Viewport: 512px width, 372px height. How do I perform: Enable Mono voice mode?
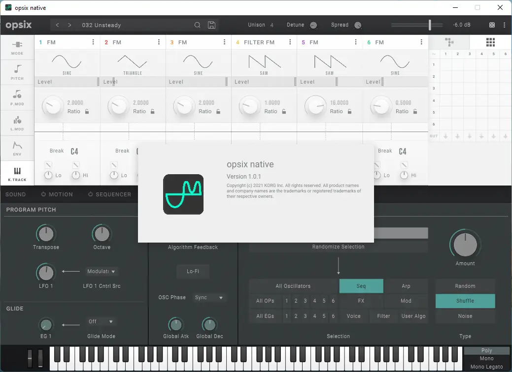tap(486, 358)
